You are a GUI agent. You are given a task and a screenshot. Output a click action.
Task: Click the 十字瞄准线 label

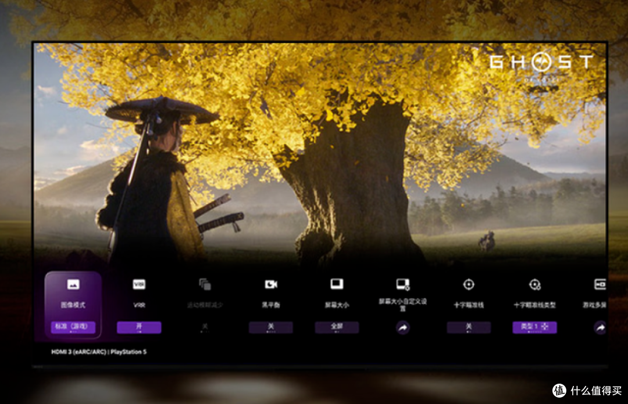click(469, 305)
